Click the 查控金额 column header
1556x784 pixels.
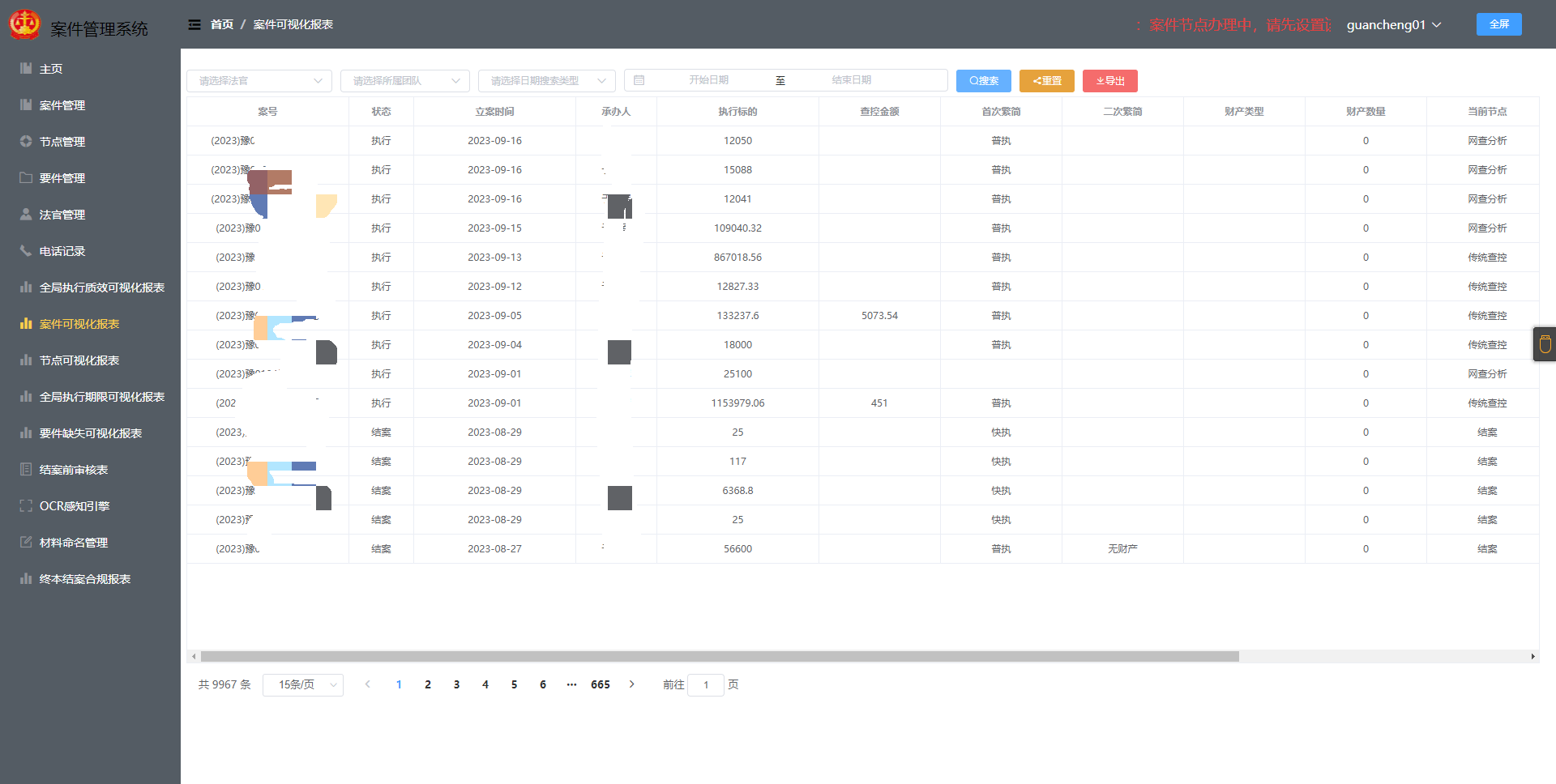coord(879,112)
